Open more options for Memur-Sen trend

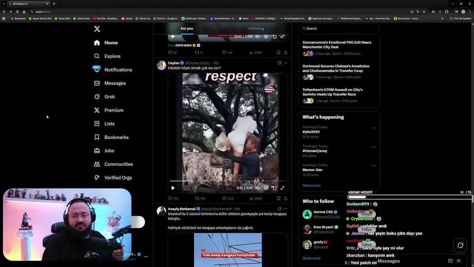point(373,166)
